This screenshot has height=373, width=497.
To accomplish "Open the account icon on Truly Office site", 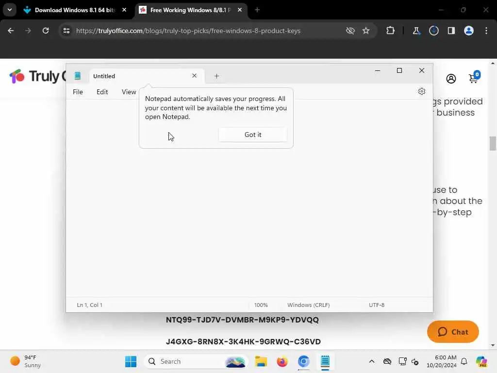I will (x=451, y=79).
